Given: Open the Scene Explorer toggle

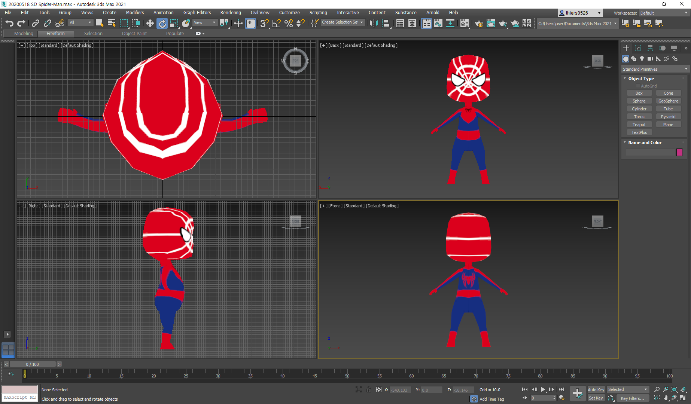Looking at the screenshot, I should click(x=400, y=24).
